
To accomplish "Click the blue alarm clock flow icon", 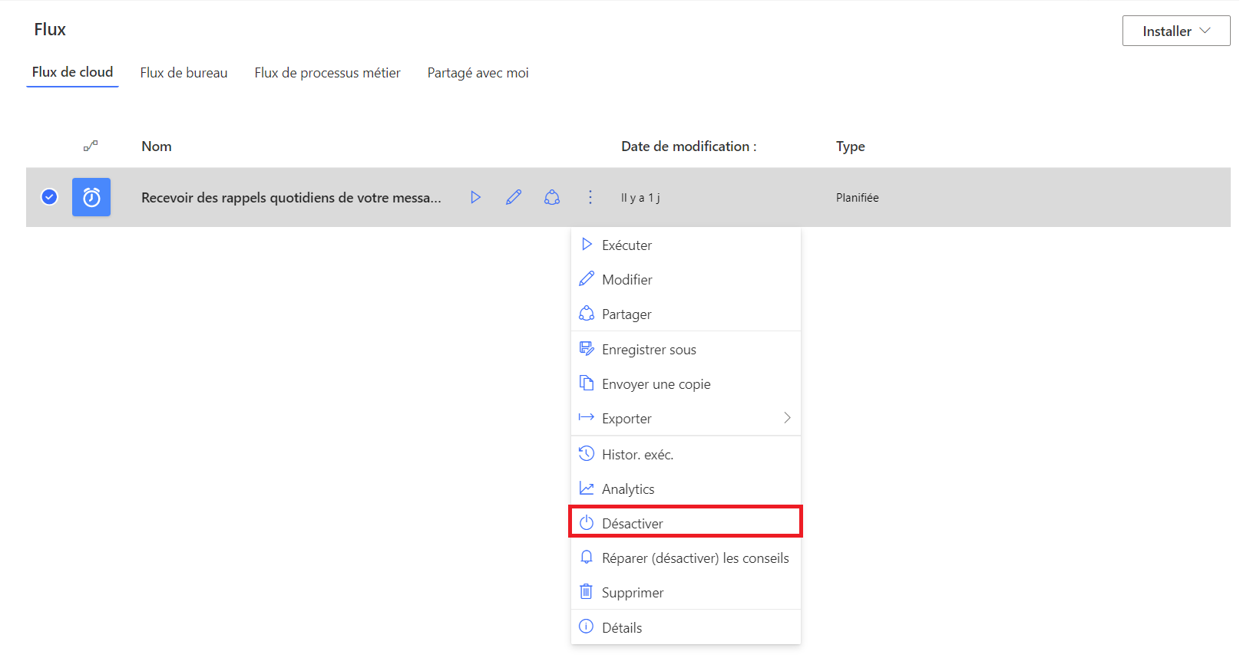I will tap(91, 197).
